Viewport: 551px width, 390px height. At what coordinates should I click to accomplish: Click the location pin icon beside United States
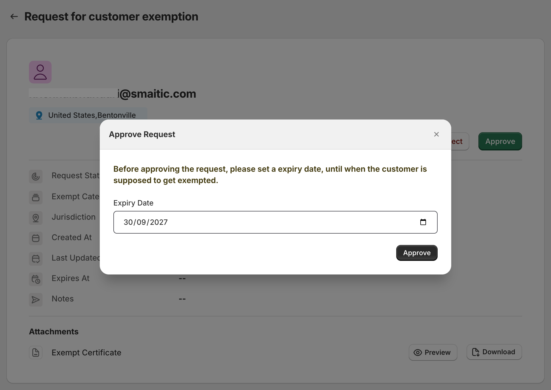click(39, 115)
